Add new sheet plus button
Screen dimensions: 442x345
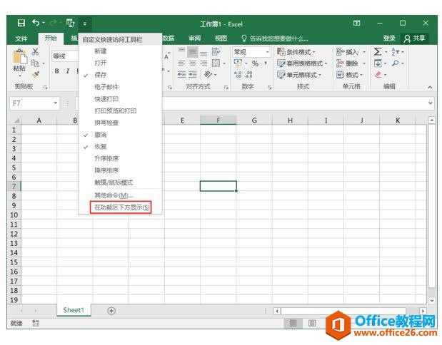[111, 311]
